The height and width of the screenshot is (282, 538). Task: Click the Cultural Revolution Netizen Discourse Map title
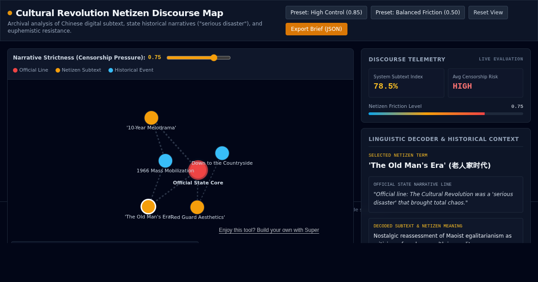(119, 13)
